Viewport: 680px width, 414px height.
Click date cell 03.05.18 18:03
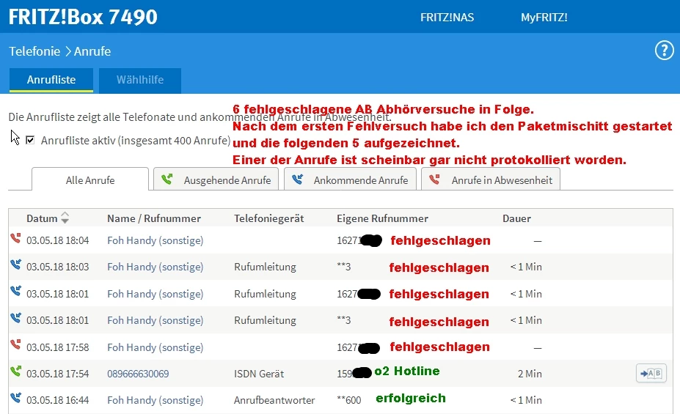[x=58, y=267]
